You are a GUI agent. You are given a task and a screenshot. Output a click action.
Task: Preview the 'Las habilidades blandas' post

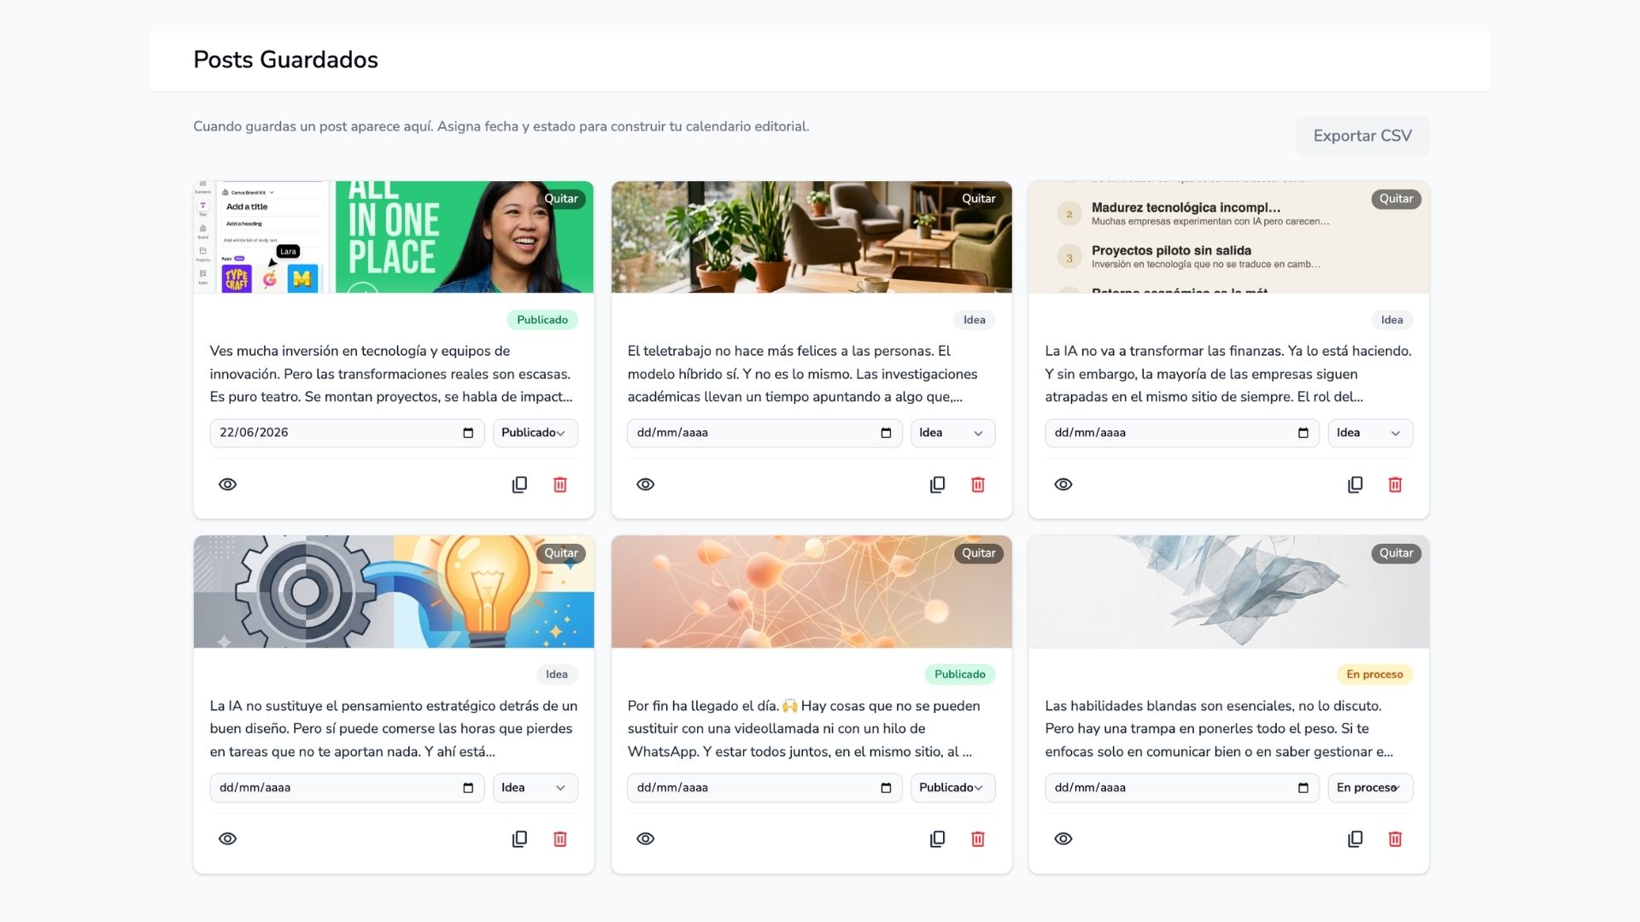tap(1063, 838)
